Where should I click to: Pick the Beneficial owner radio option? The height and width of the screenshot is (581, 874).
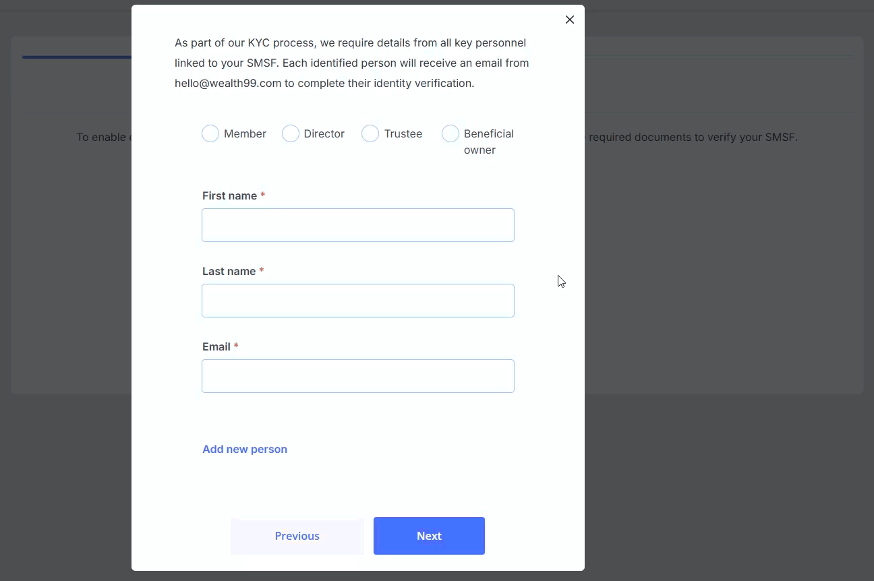[x=450, y=133]
